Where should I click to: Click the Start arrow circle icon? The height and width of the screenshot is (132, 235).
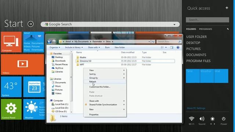click(x=30, y=24)
